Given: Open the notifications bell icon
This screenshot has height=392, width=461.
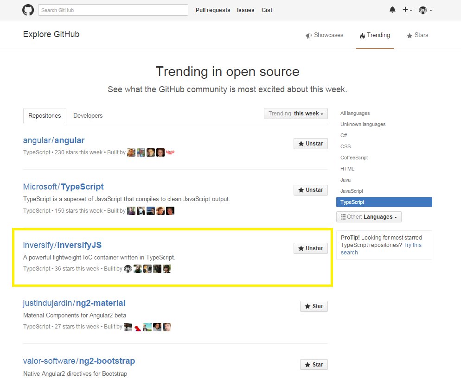Looking at the screenshot, I should (392, 10).
